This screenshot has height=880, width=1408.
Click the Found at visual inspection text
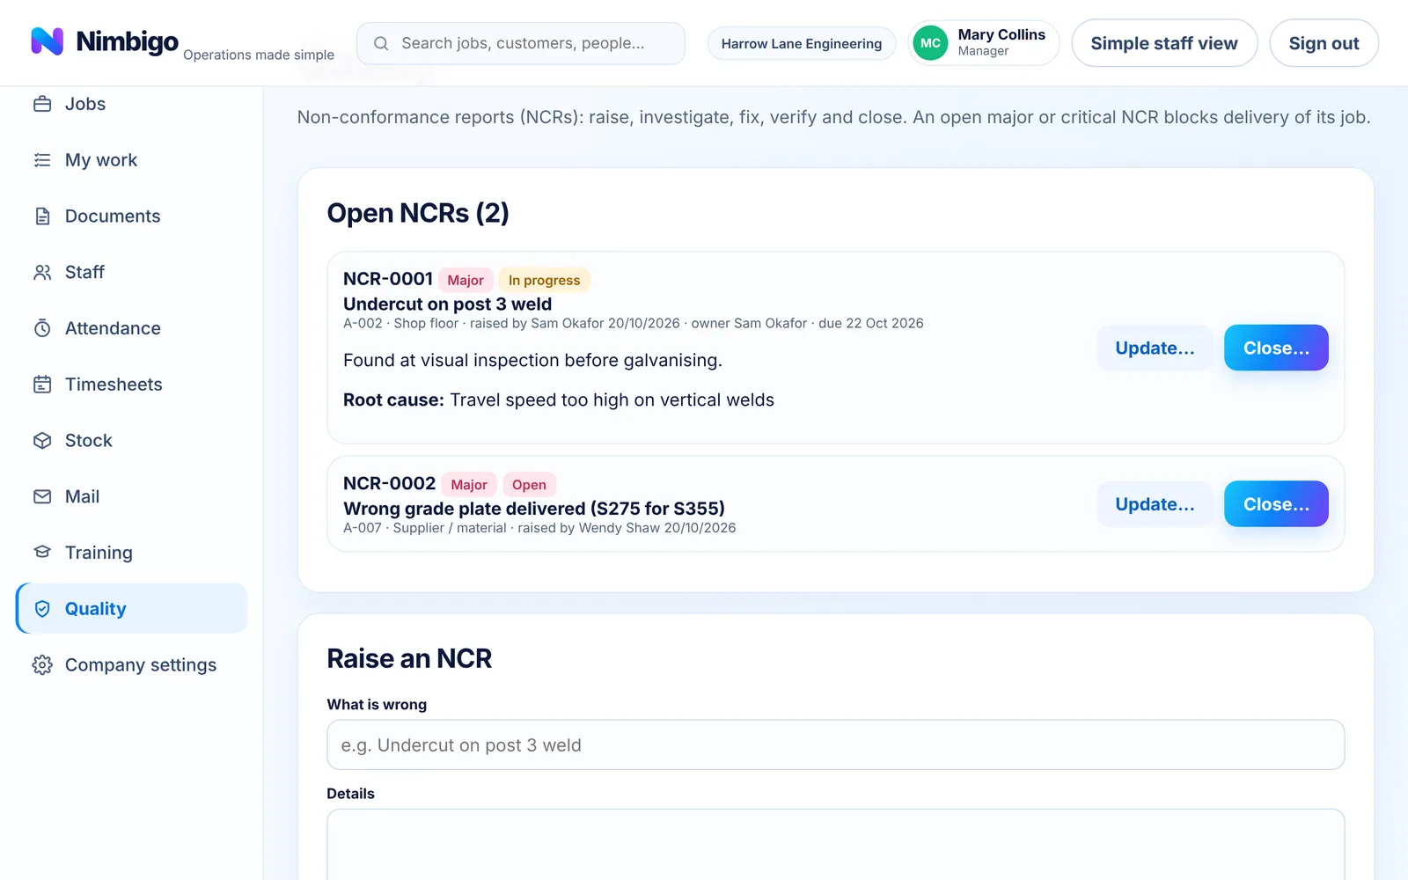pos(532,361)
